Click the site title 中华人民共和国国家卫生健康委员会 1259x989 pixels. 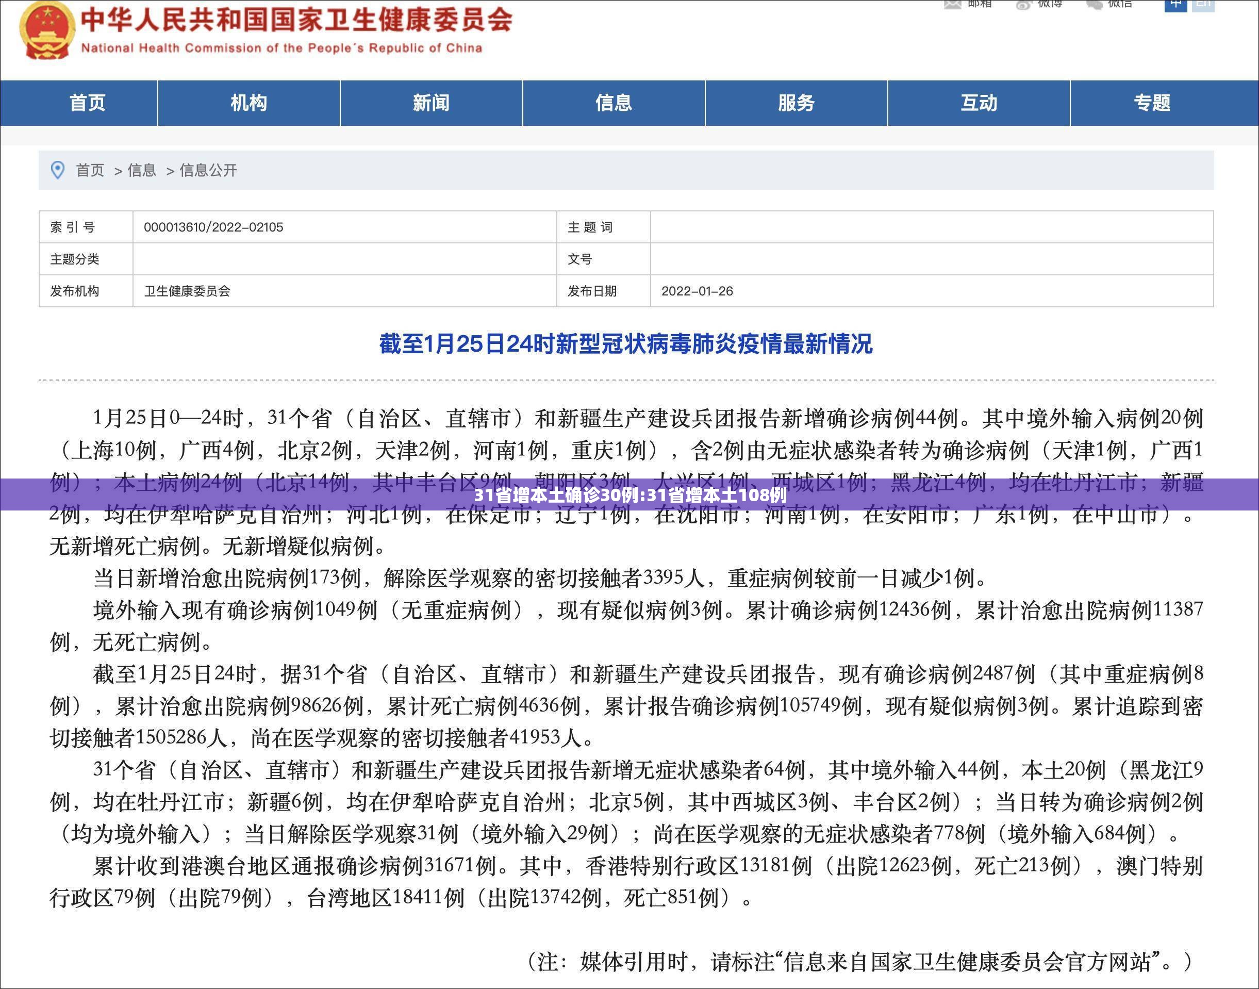(x=297, y=19)
